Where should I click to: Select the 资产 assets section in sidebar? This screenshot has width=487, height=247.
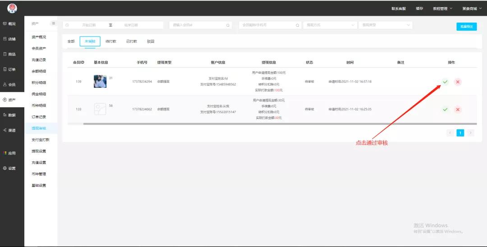(12, 100)
